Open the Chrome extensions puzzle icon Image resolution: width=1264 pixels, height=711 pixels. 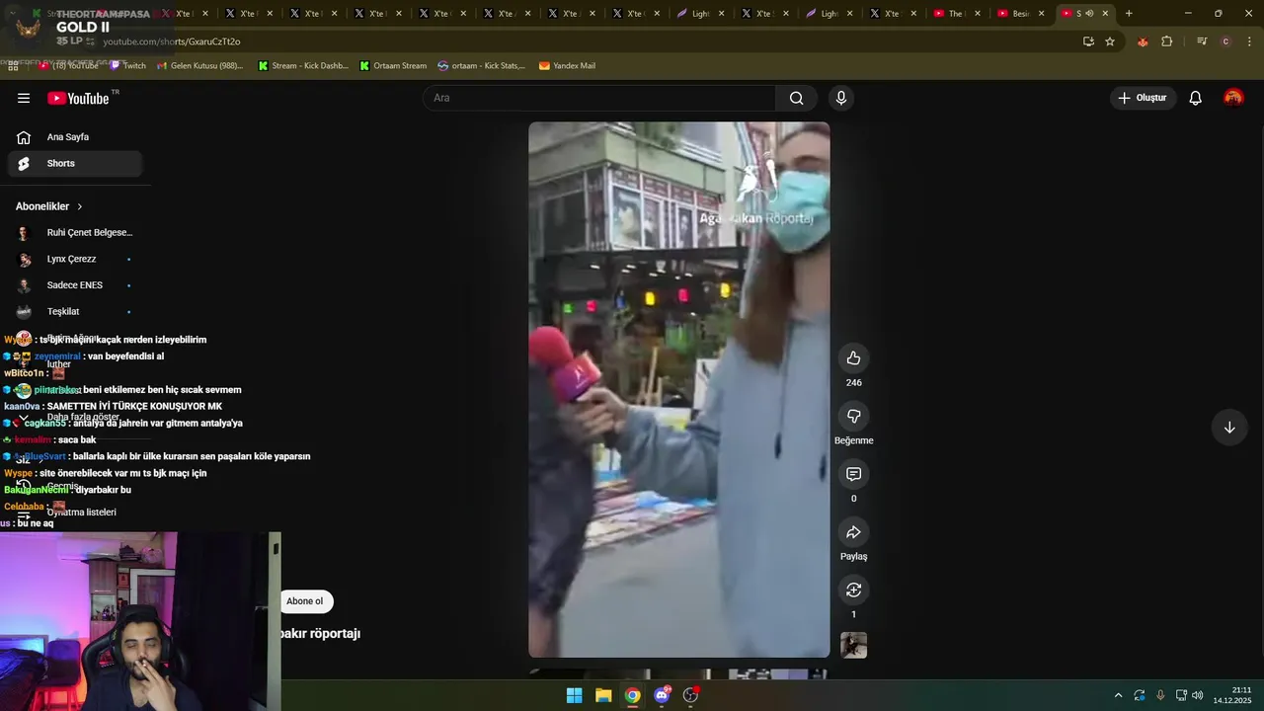click(x=1167, y=41)
